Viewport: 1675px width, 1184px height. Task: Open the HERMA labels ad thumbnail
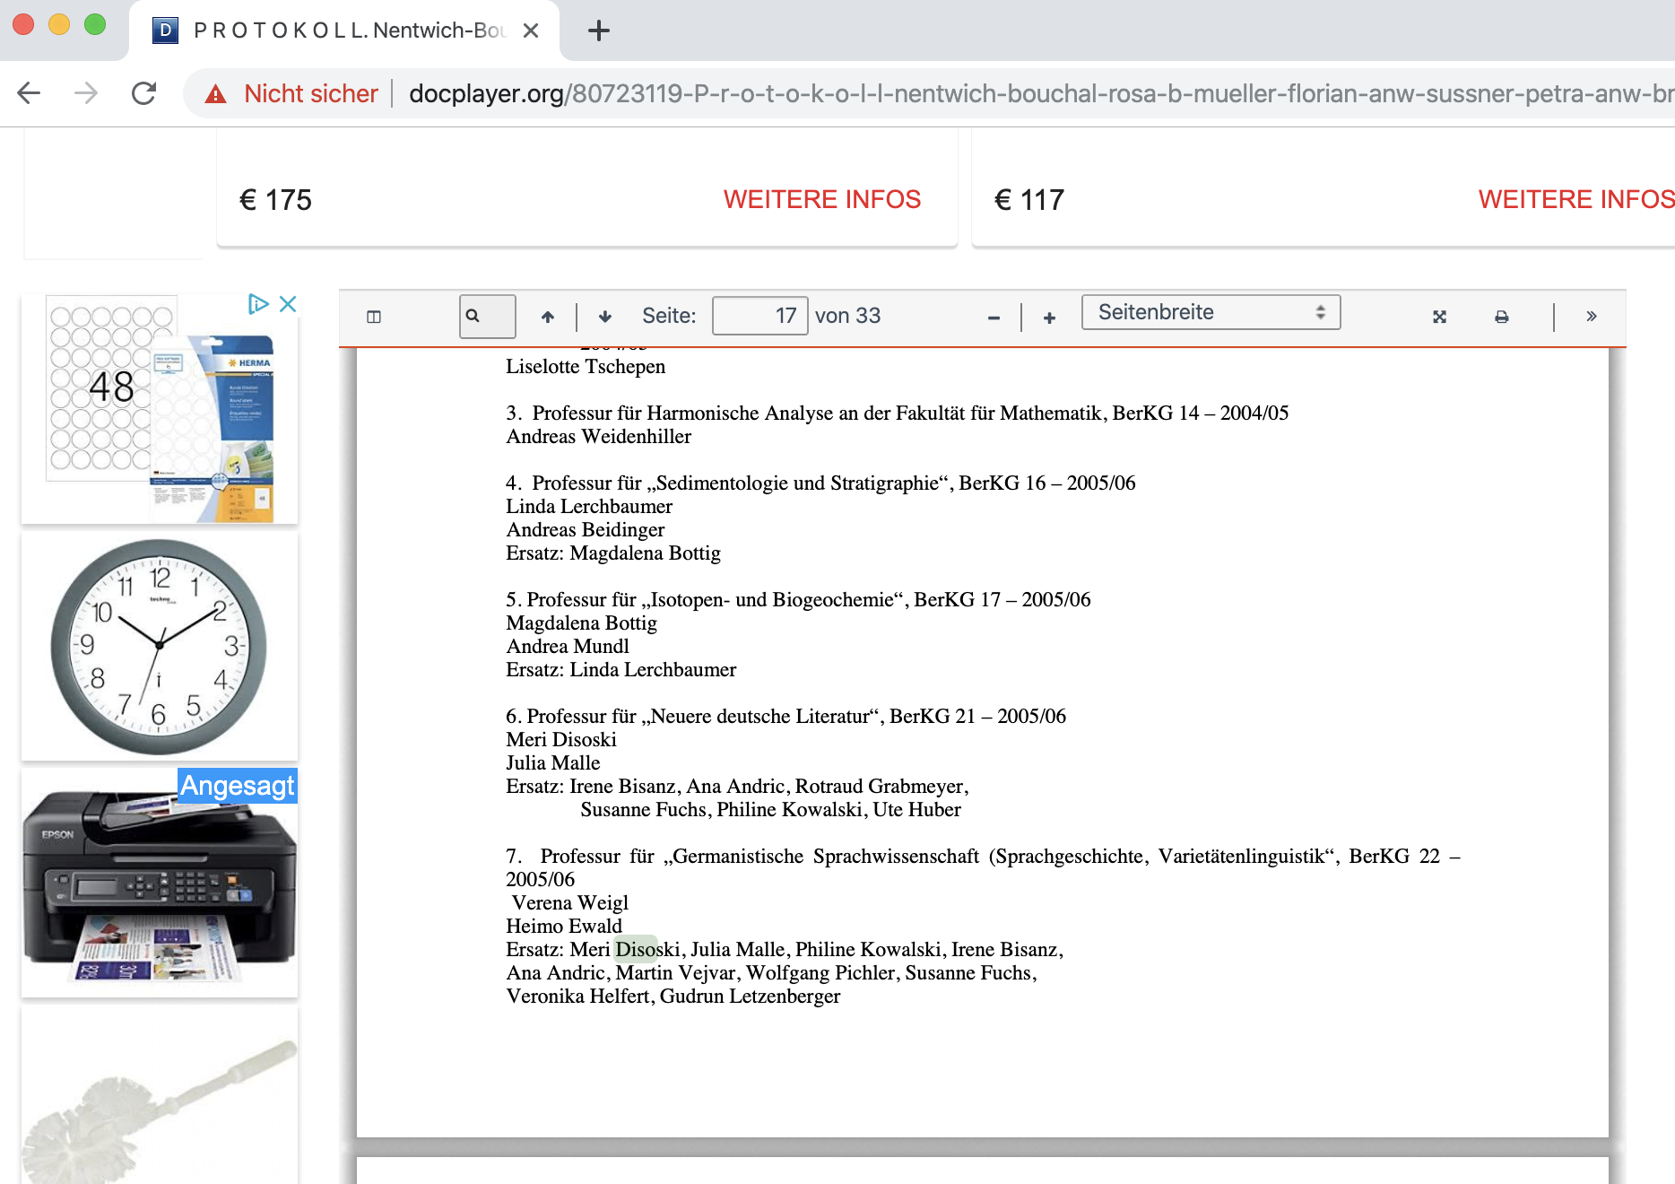pyautogui.click(x=160, y=409)
